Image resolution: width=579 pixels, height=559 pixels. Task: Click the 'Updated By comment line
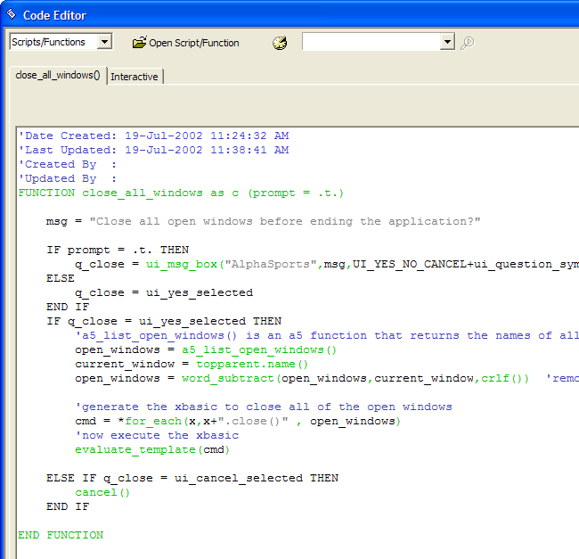click(x=68, y=178)
